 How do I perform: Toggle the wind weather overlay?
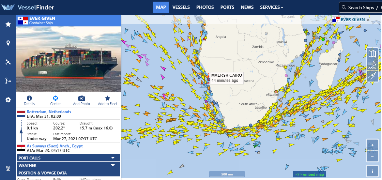click(372, 65)
